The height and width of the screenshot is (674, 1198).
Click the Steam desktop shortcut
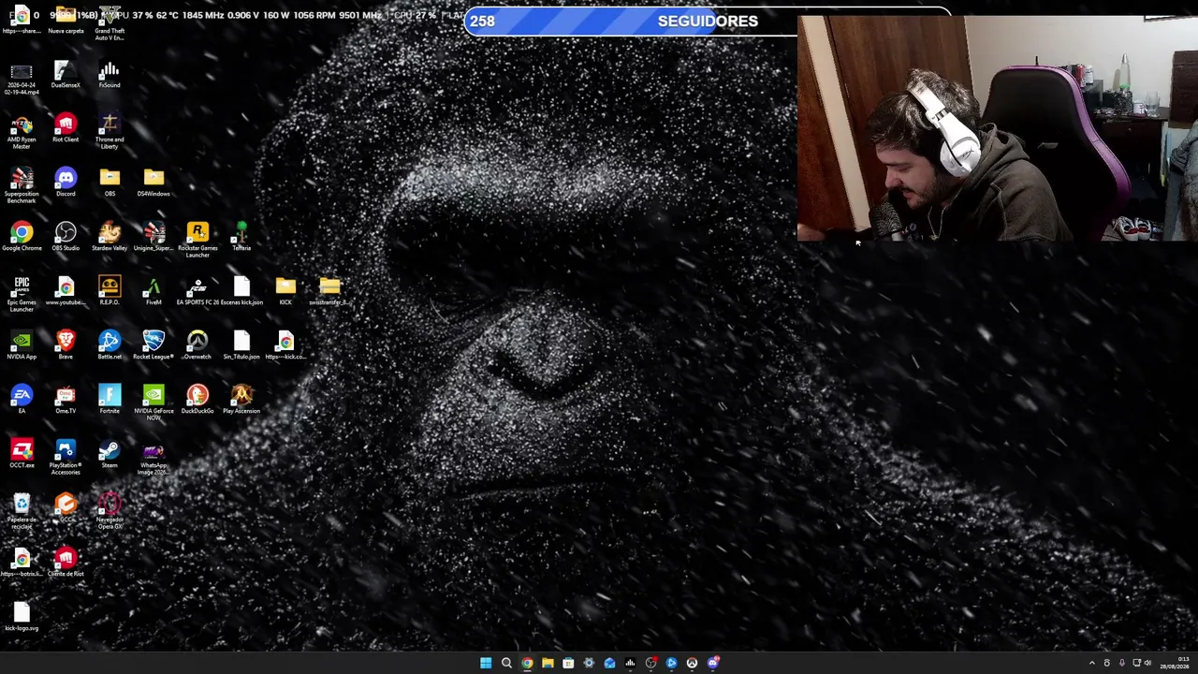[x=110, y=451]
